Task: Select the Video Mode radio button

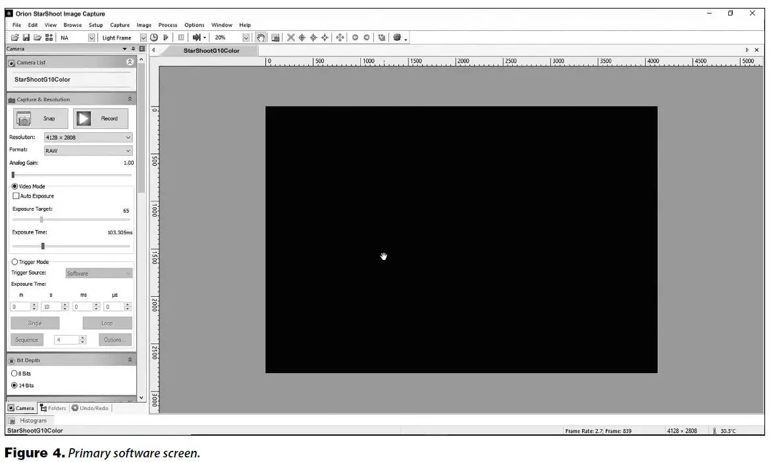Action: [14, 187]
